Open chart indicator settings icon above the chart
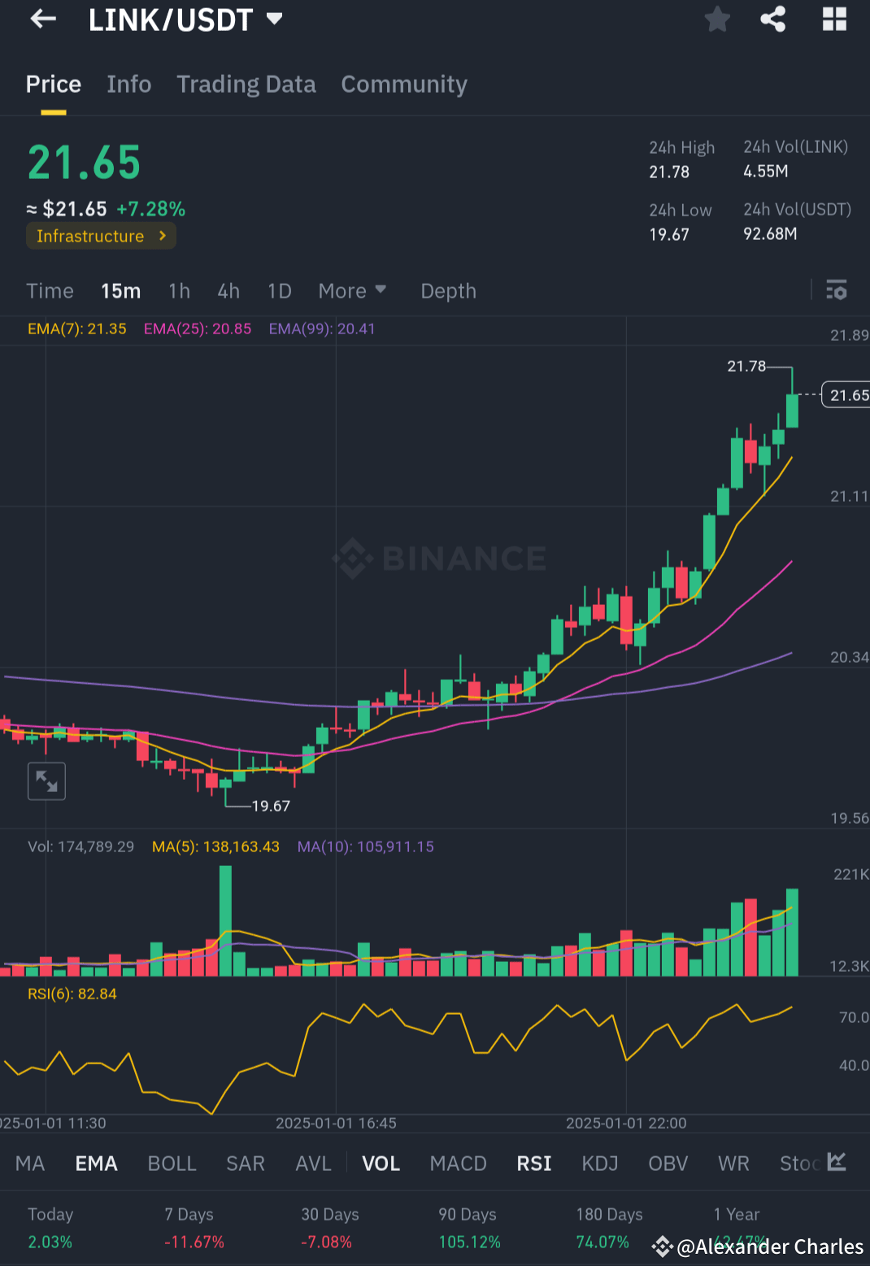This screenshot has width=870, height=1266. 837,290
